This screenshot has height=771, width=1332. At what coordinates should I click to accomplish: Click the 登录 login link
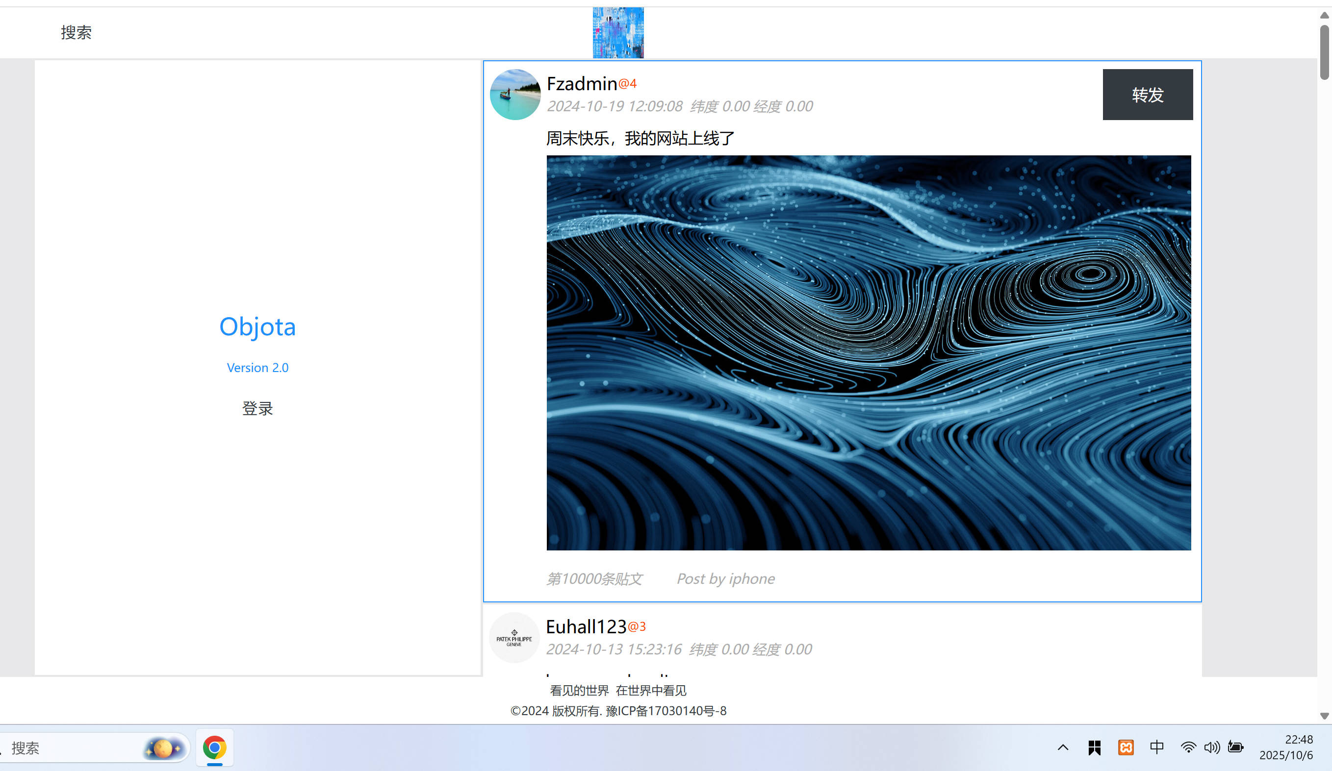pos(257,408)
